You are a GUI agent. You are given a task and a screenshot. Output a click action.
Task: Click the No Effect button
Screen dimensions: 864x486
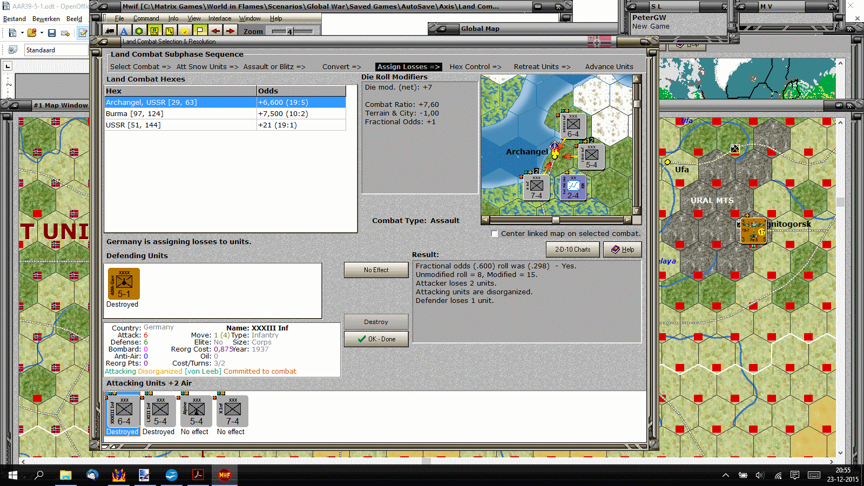click(376, 270)
